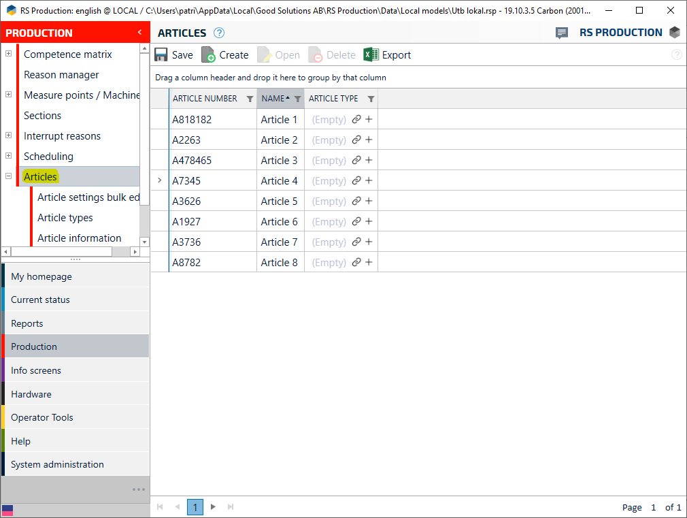
Task: Expand the Competence matrix tree node
Action: (8, 54)
